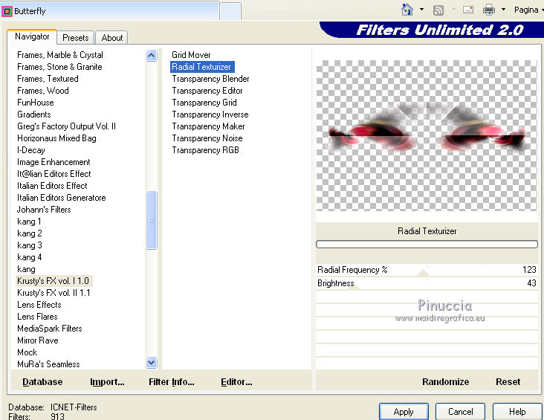The height and width of the screenshot is (420, 544).
Task: Select kang 1 category
Action: (x=29, y=222)
